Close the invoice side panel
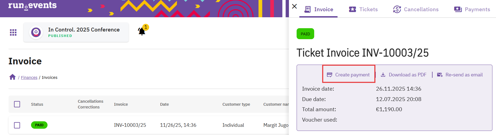 click(x=294, y=6)
